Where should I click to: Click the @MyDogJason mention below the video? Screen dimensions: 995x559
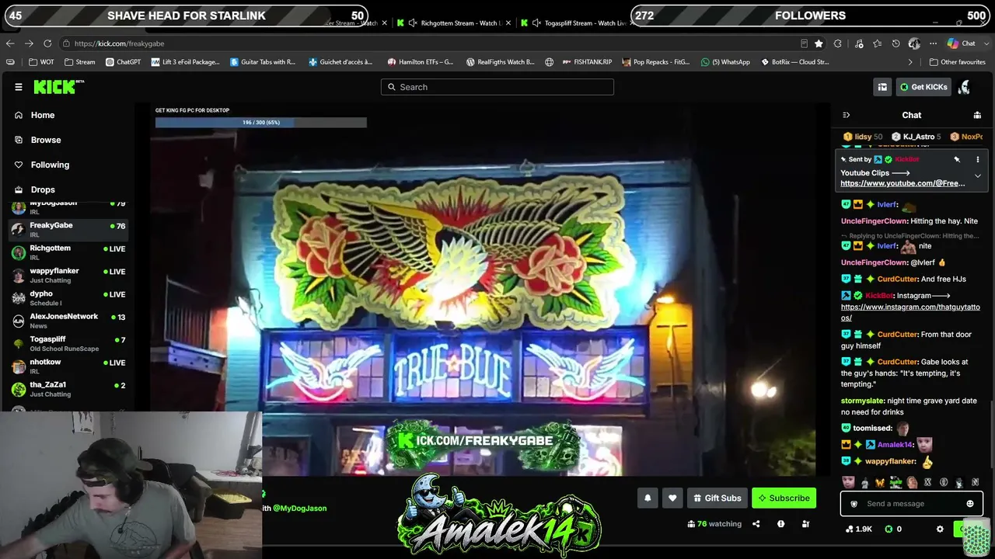coord(299,509)
